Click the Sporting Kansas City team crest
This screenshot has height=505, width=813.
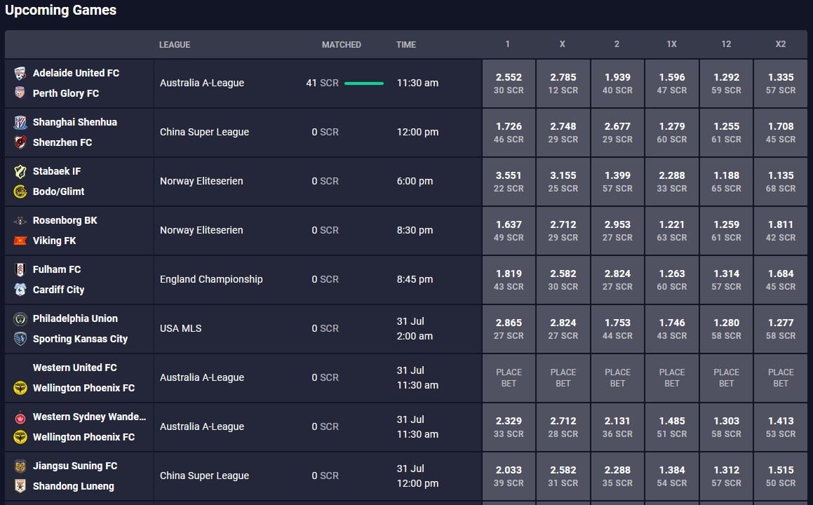[x=20, y=339]
